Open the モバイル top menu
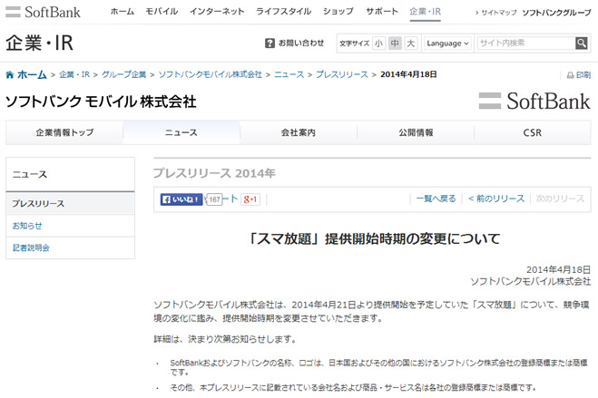The image size is (598, 398). tap(162, 12)
